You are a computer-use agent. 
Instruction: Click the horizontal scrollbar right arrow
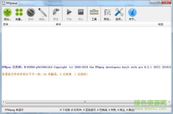169,102
